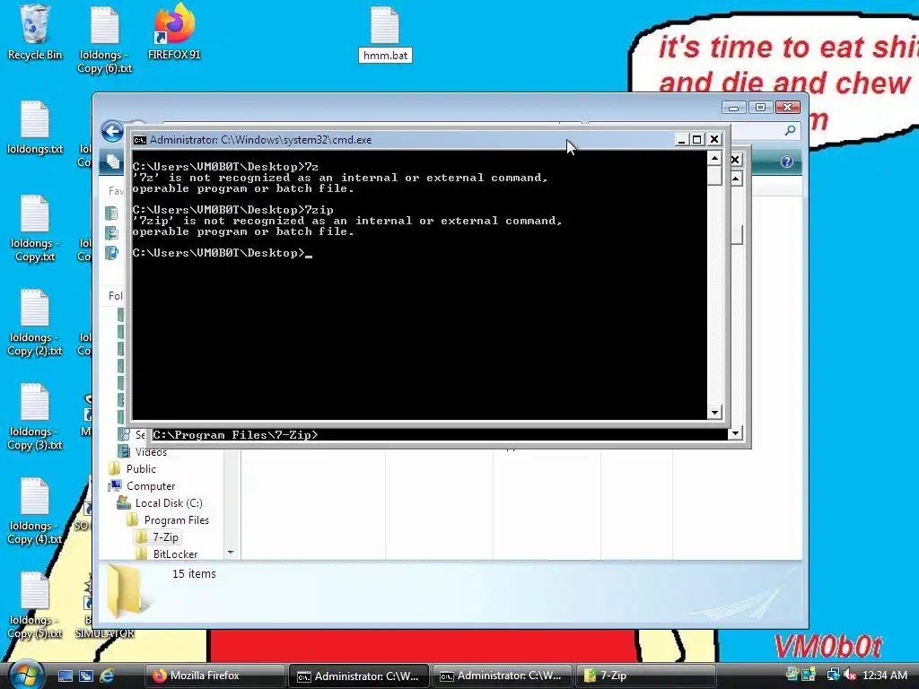Maximize the front cmd.exe window
The width and height of the screenshot is (919, 689).
(x=696, y=139)
